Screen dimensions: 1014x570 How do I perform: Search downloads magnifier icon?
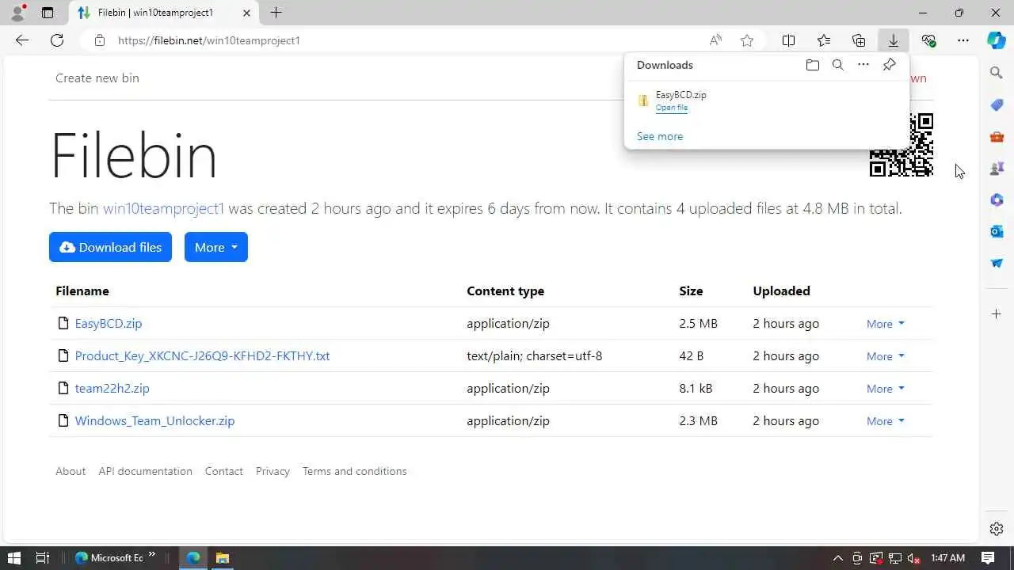[838, 65]
